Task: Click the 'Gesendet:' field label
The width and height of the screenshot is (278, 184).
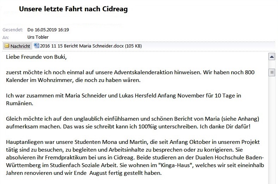Action: click(13, 30)
